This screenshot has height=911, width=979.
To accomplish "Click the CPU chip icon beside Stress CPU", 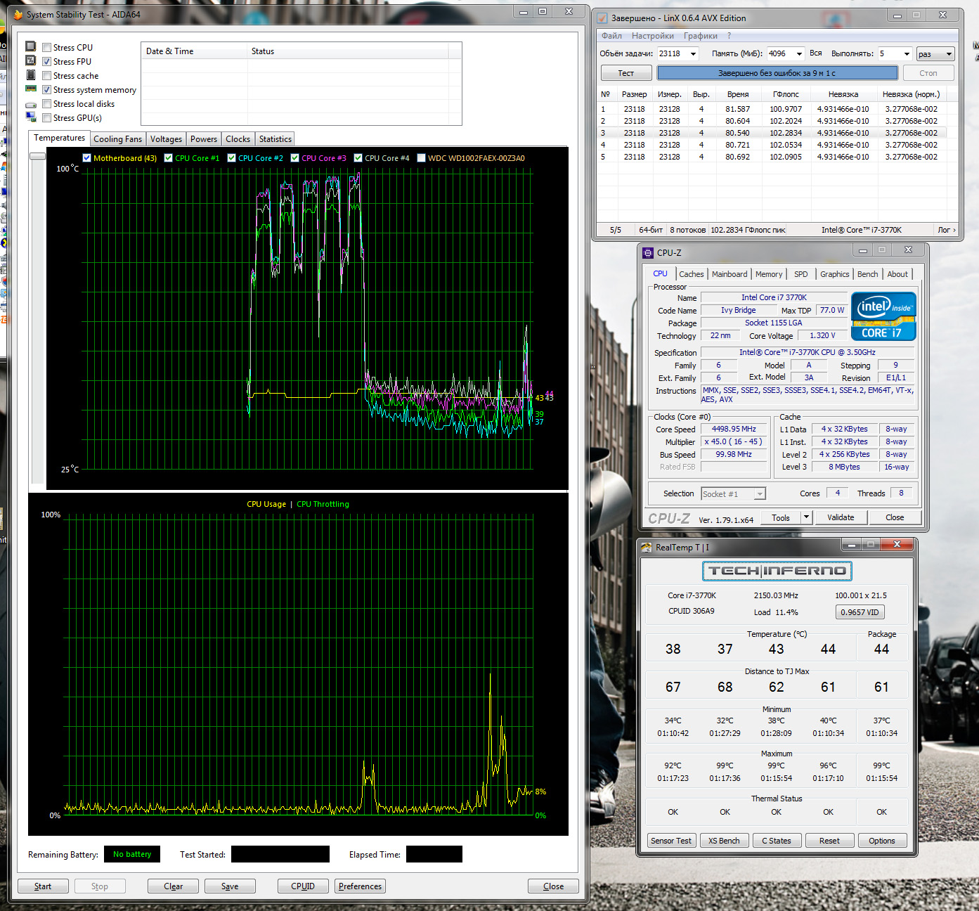I will pos(31,46).
